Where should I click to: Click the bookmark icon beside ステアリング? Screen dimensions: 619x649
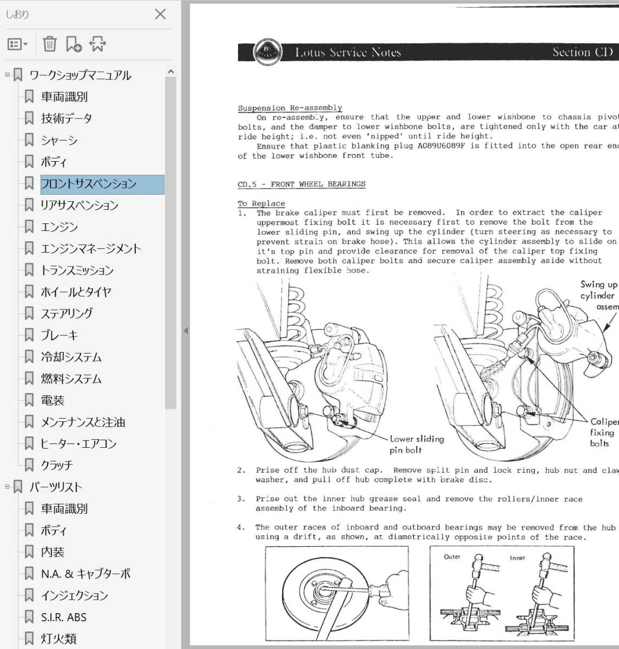click(29, 313)
